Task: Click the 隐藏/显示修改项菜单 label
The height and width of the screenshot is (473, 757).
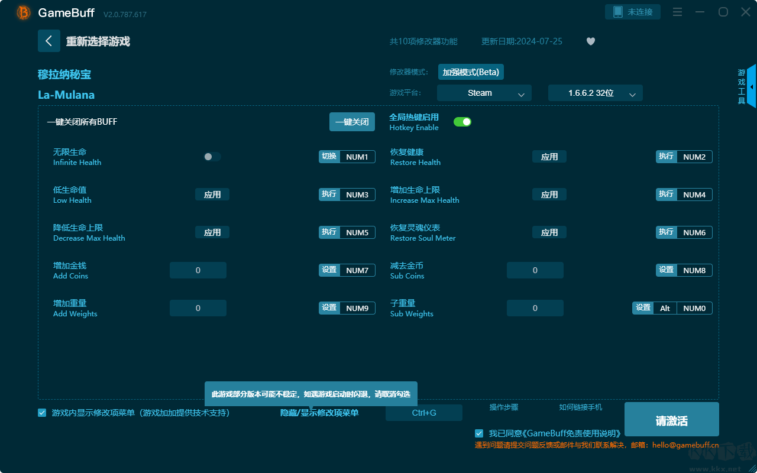Action: click(319, 413)
